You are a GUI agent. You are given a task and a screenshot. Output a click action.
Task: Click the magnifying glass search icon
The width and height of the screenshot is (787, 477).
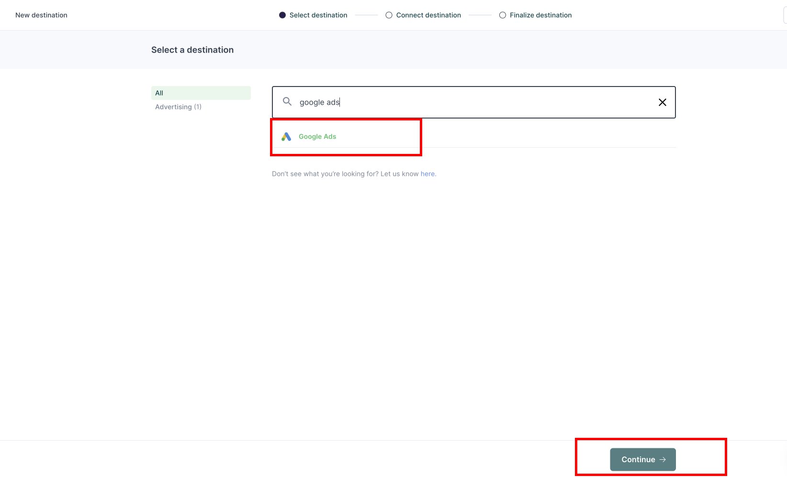coord(287,102)
